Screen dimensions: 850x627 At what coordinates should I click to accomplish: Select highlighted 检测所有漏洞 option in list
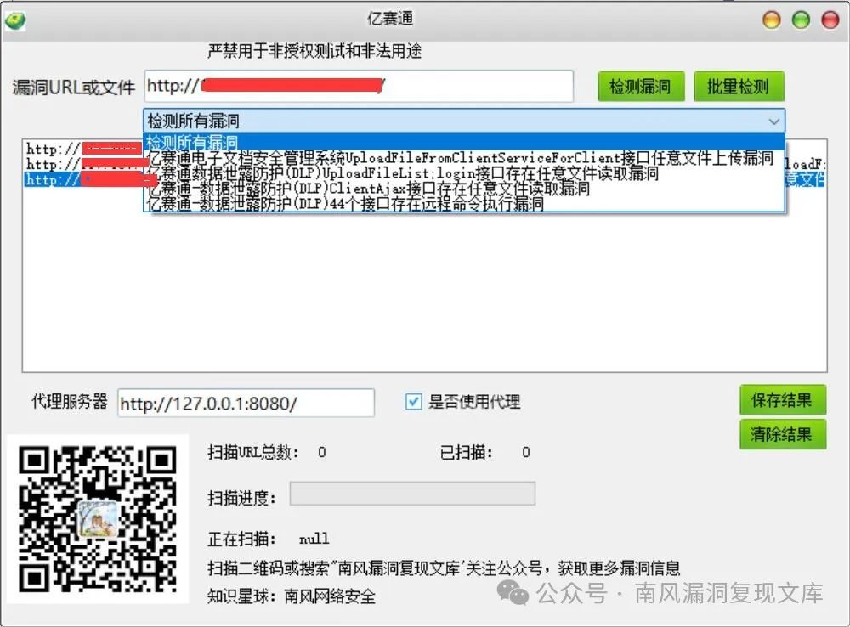click(465, 142)
